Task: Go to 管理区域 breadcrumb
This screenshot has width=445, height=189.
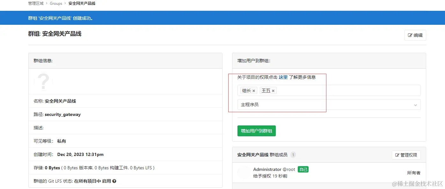Action: pyautogui.click(x=36, y=3)
